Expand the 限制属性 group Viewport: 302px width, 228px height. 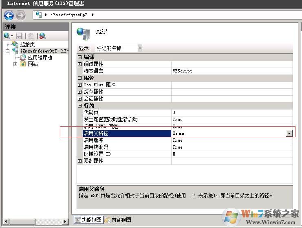point(79,161)
